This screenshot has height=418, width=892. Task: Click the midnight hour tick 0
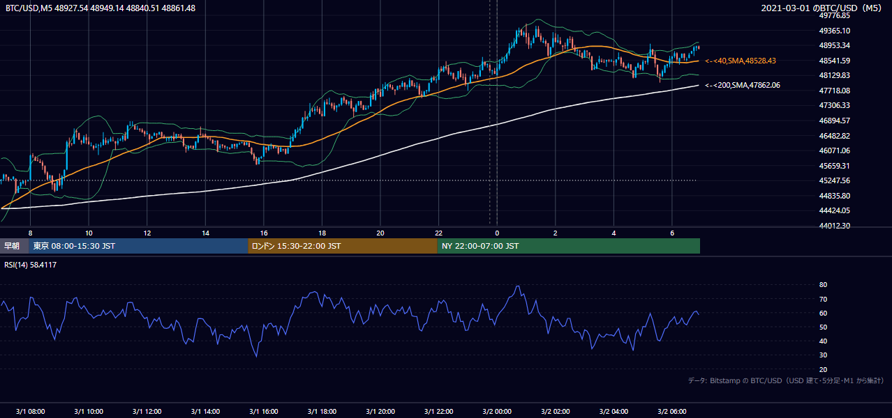point(497,232)
